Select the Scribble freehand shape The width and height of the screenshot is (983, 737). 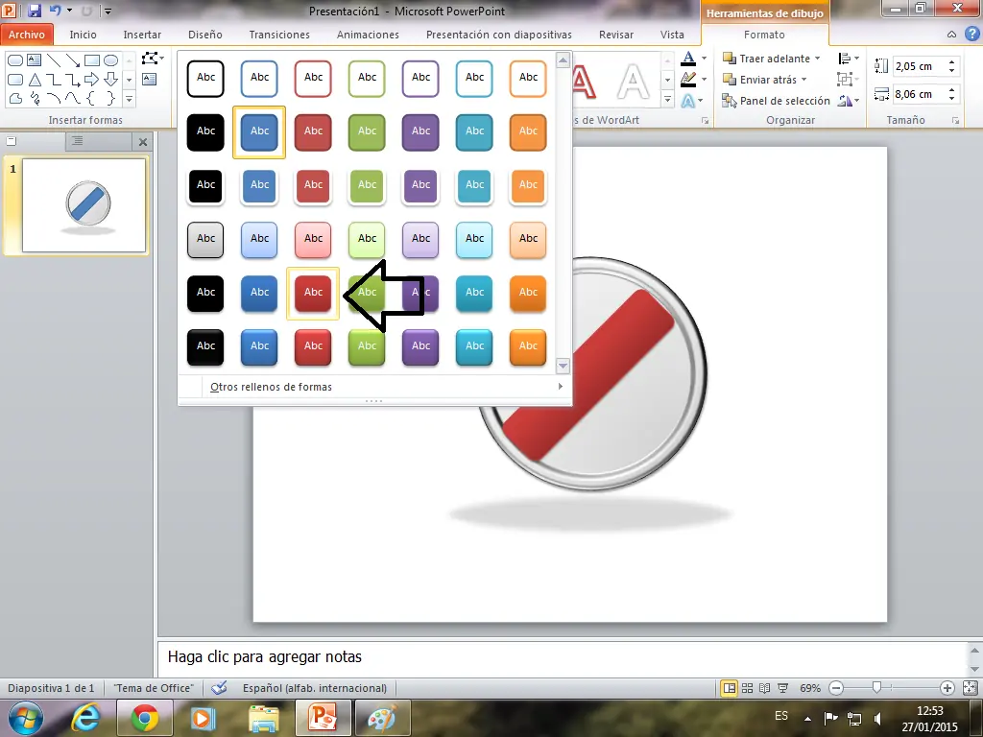(36, 99)
